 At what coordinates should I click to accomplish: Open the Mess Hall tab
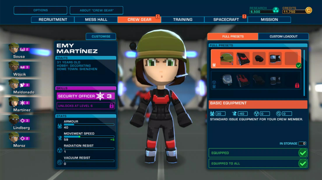click(96, 20)
